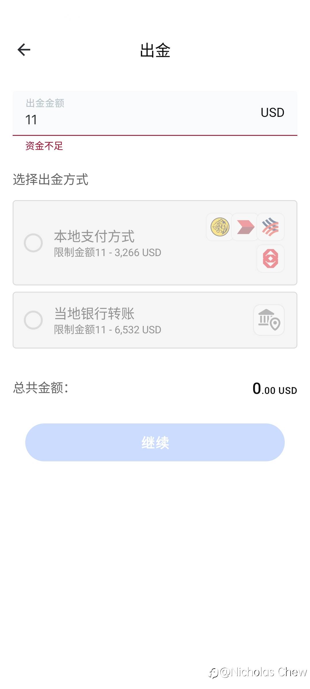Choose the 当地银行转账 option label
The width and height of the screenshot is (310, 689).
[x=94, y=313]
